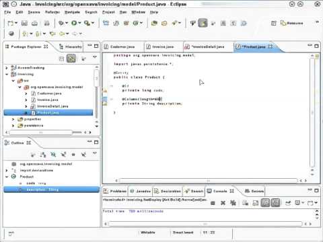
Task: Switch to the Resource perspective button
Action: [x=292, y=23]
